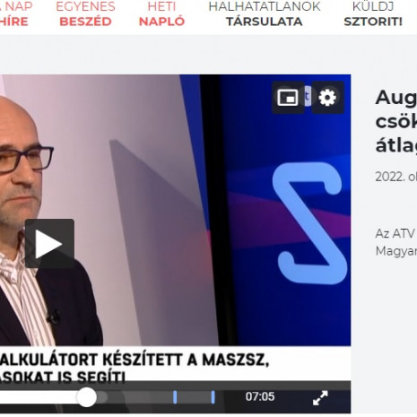
Task: Seek back within the white played progress segment
Action: [x=39, y=397]
